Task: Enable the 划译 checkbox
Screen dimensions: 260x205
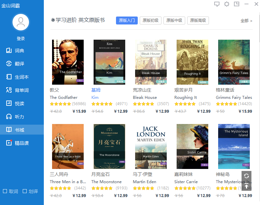Action: coord(25,191)
